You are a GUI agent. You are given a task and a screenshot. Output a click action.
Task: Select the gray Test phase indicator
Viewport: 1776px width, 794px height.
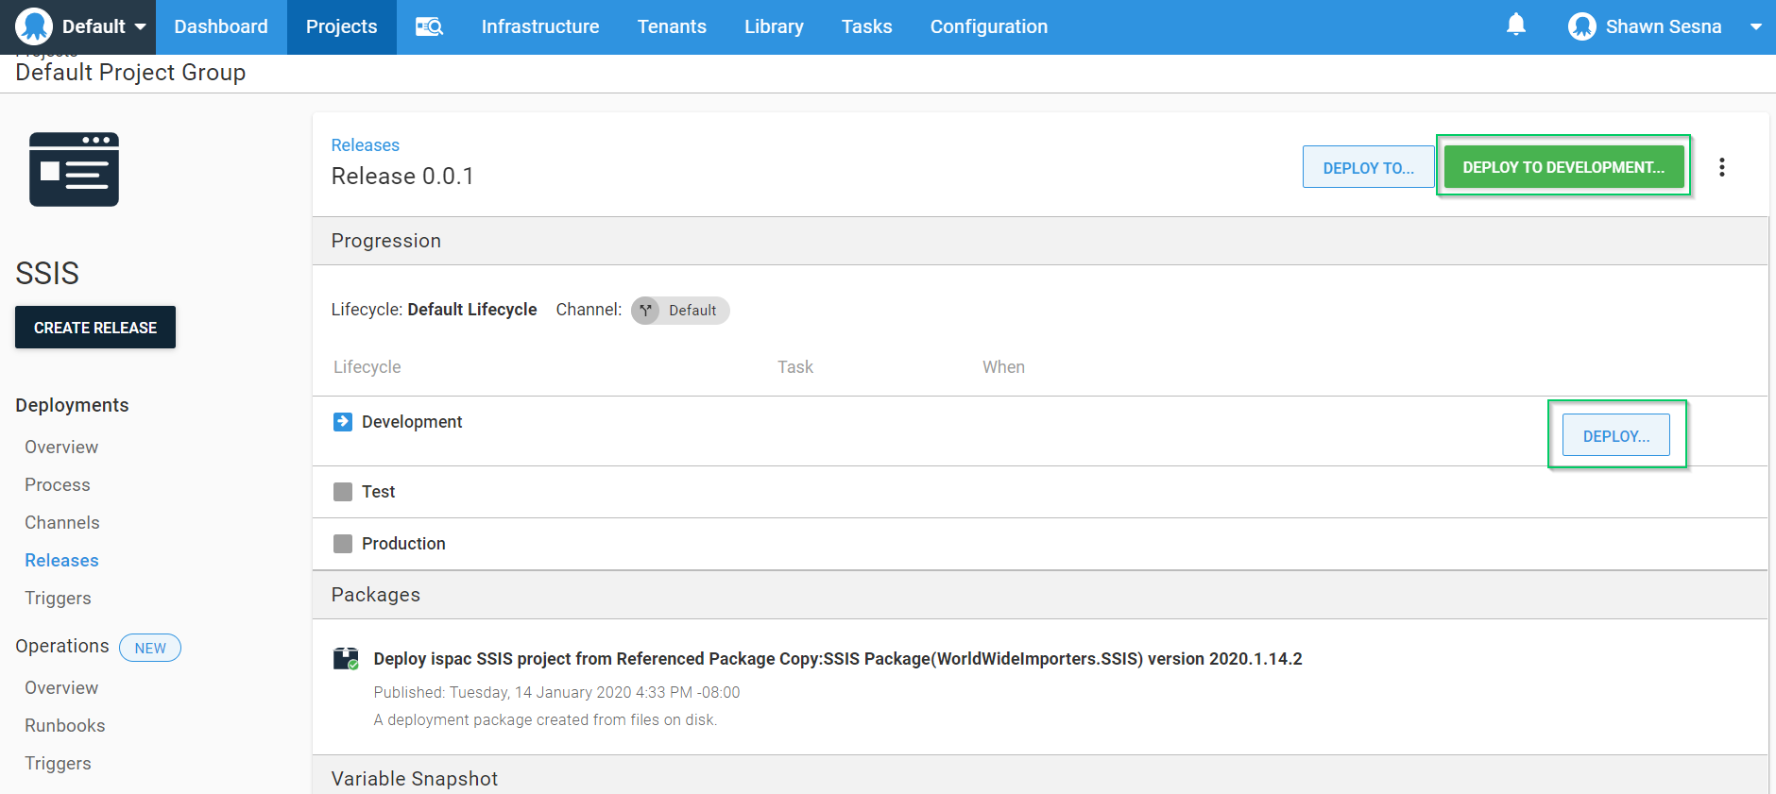point(343,492)
